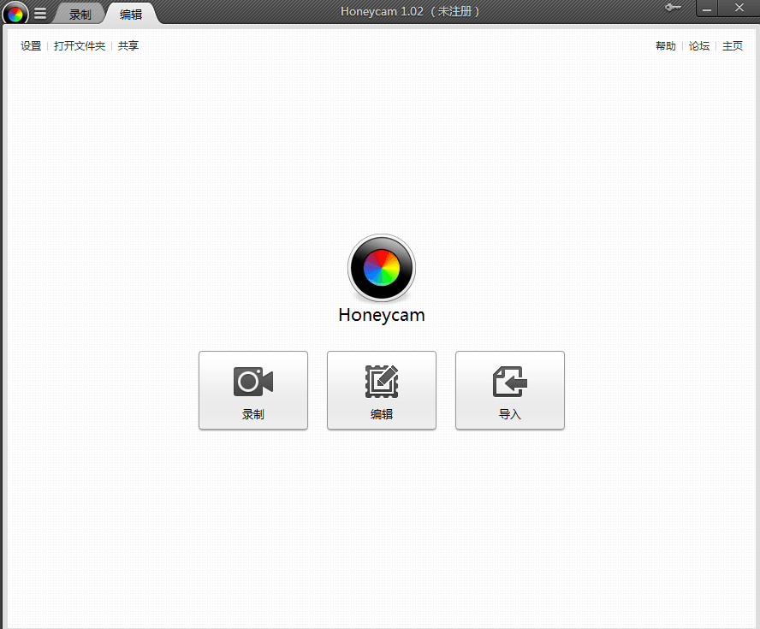Select the 共享 share option
Screen dimensions: 760x629
pos(128,46)
